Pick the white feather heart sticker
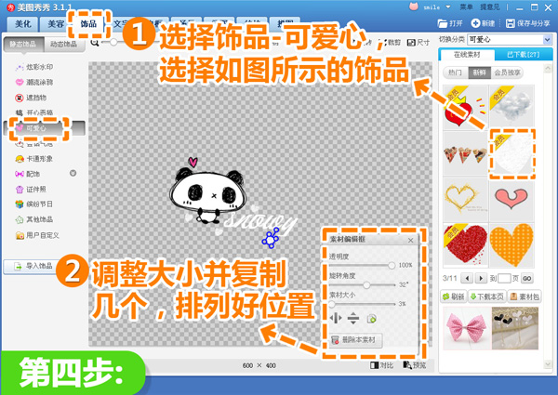 pyautogui.click(x=511, y=152)
